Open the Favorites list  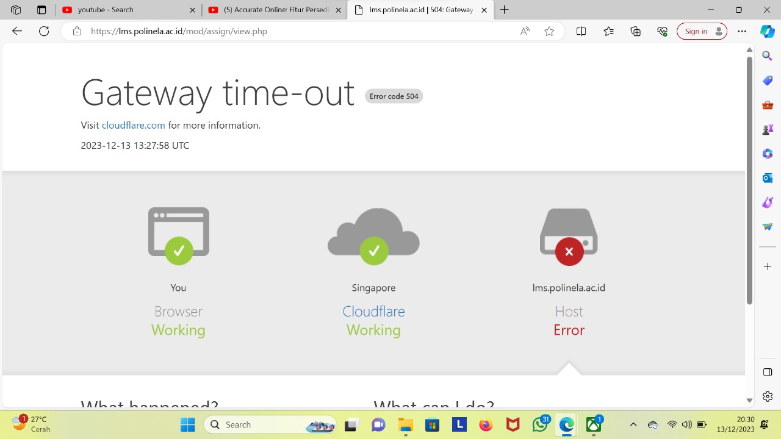pos(608,31)
